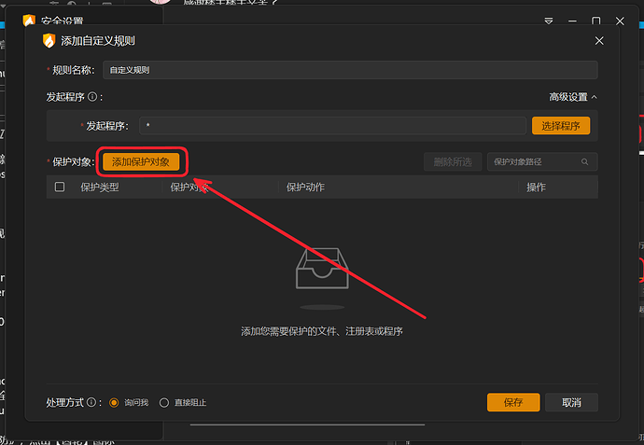Save the rule with 保存 button

coord(512,402)
